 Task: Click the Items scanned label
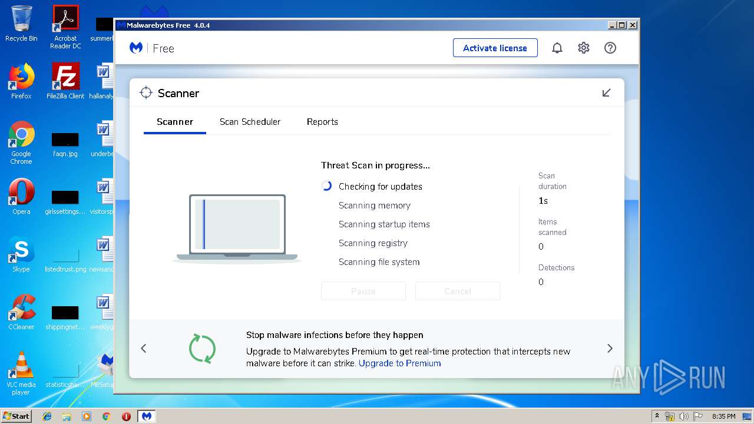pos(553,227)
